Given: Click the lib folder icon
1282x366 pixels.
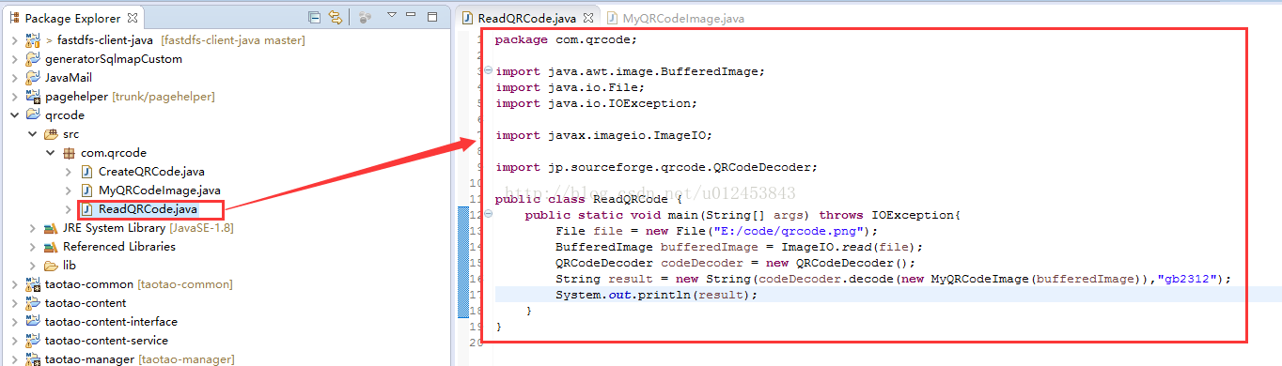Looking at the screenshot, I should [51, 265].
